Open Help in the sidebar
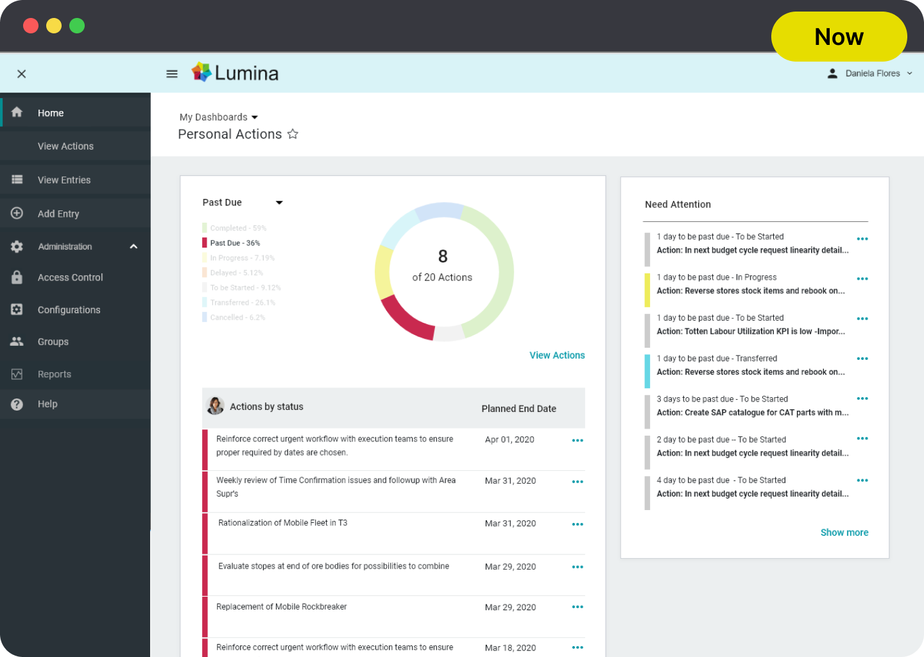 pos(75,404)
